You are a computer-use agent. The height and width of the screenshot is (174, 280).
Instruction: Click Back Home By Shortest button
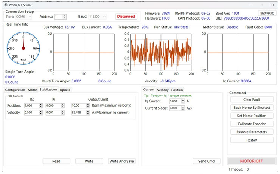(252, 108)
